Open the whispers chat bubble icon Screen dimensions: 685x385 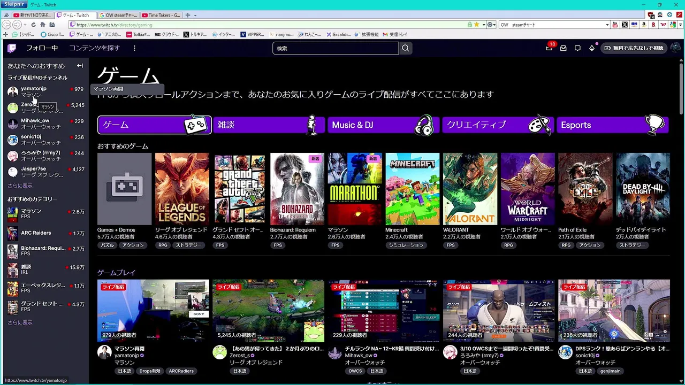(577, 48)
